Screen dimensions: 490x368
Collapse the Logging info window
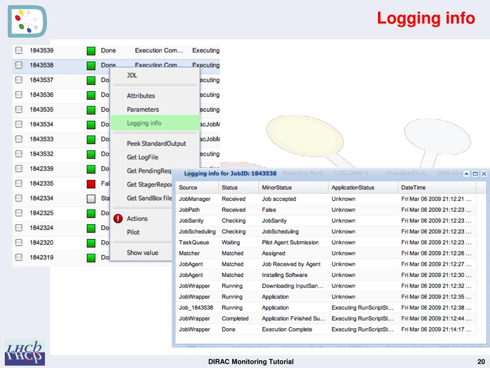467,173
